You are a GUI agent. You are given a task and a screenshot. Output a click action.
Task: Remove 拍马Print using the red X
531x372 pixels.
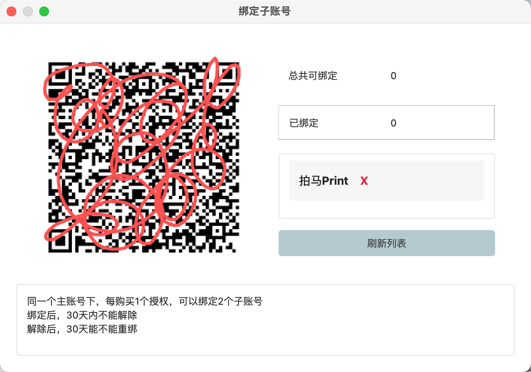click(364, 181)
